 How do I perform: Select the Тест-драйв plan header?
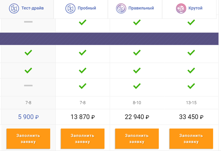pyautogui.click(x=27, y=9)
